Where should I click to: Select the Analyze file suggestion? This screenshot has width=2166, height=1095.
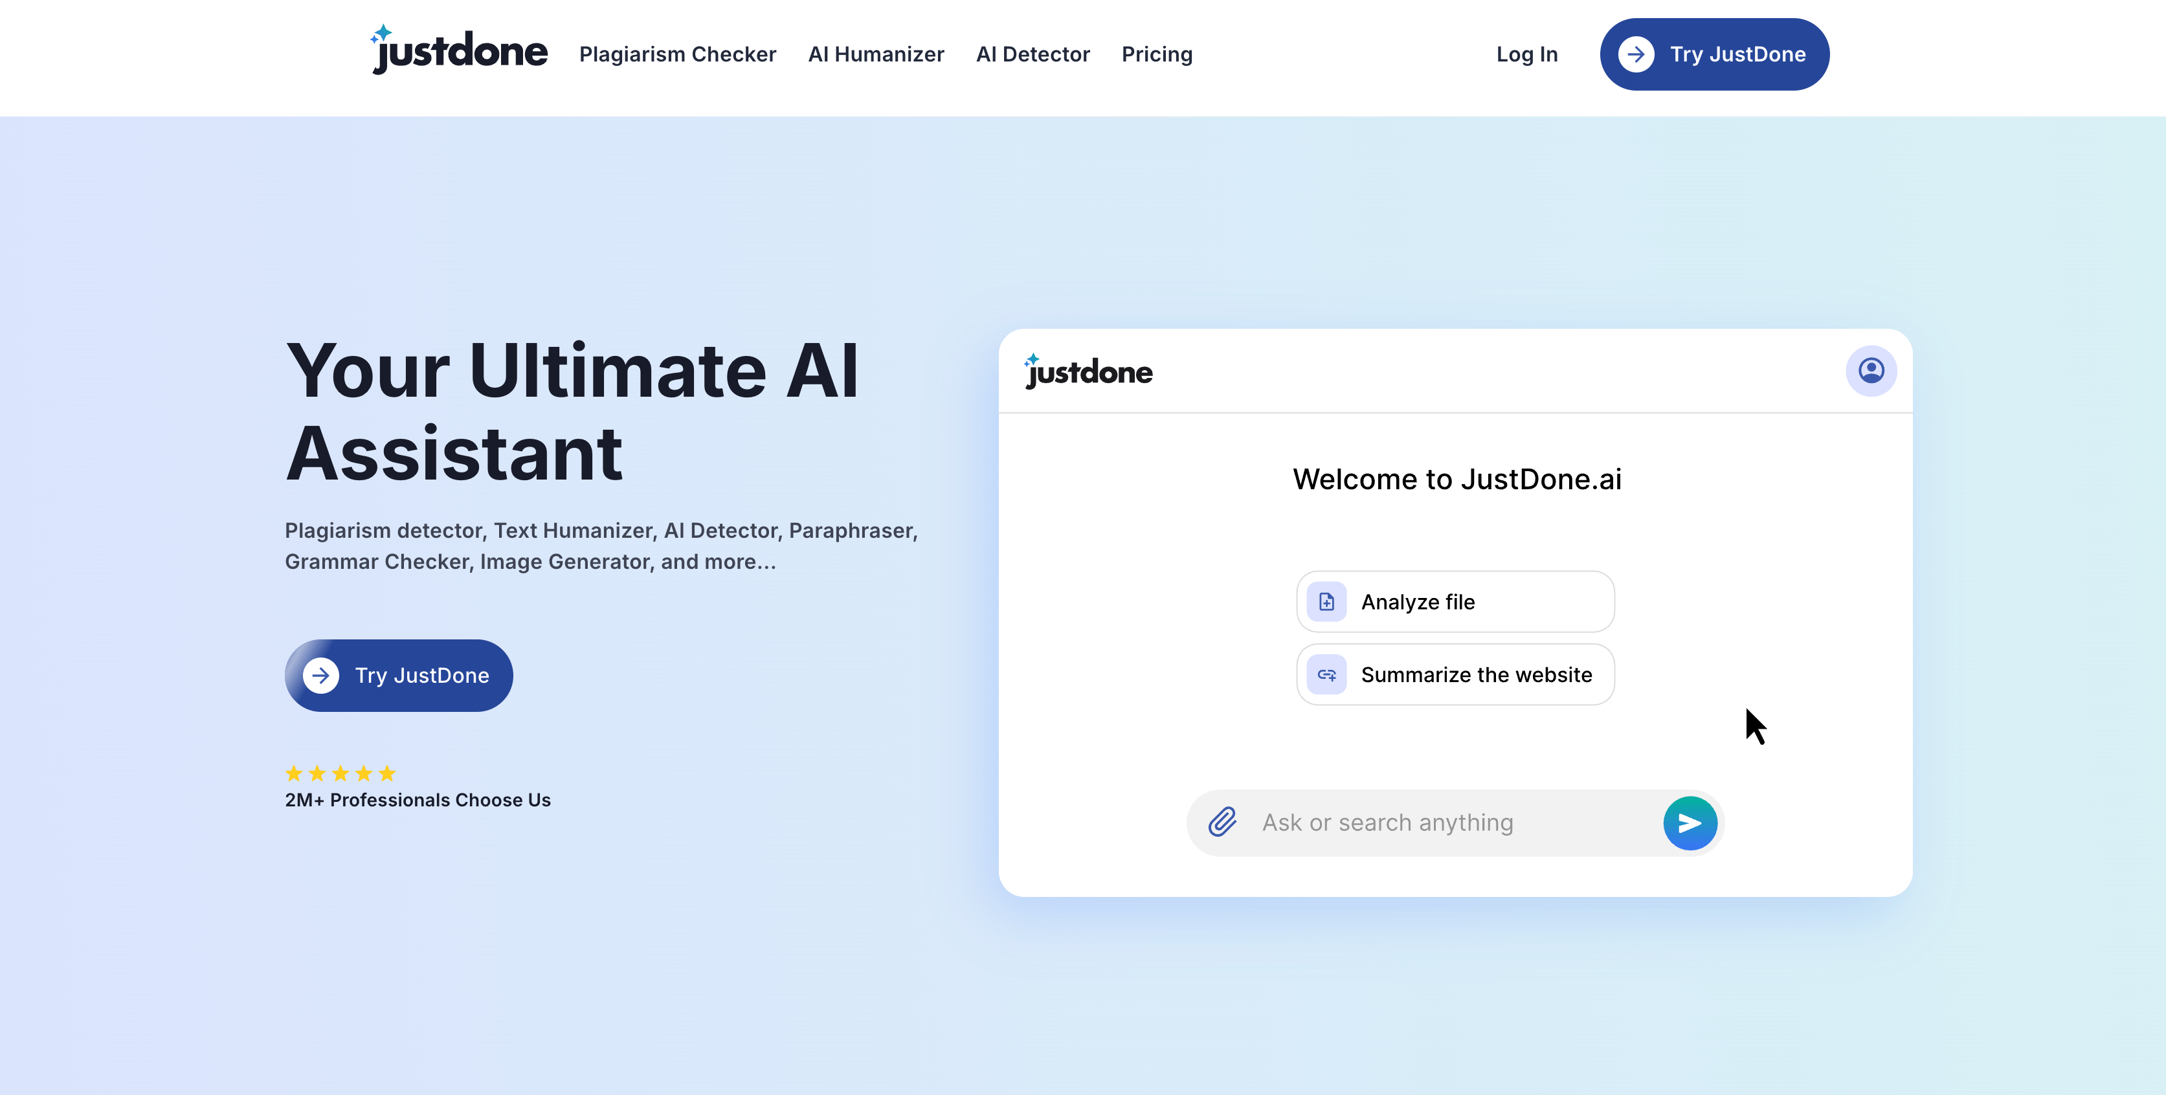tap(1455, 602)
